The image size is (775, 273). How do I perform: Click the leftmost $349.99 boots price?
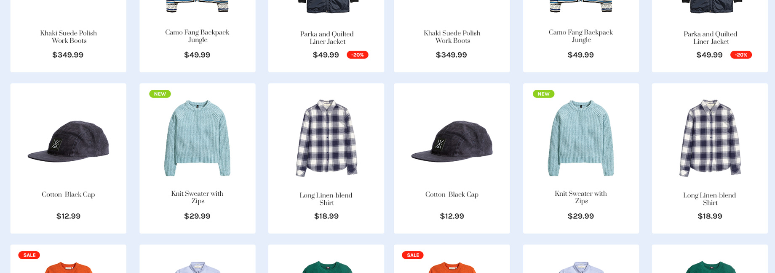[x=68, y=55]
